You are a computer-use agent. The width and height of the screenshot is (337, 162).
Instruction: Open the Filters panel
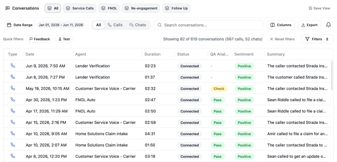(x=317, y=39)
